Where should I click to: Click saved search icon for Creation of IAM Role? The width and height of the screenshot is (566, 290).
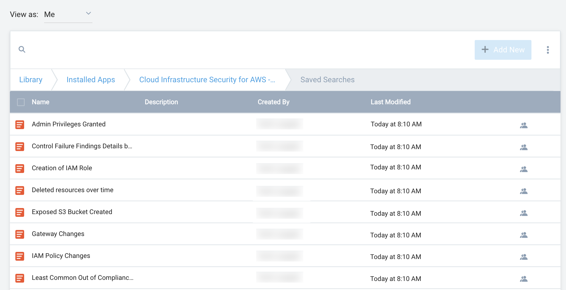(20, 168)
